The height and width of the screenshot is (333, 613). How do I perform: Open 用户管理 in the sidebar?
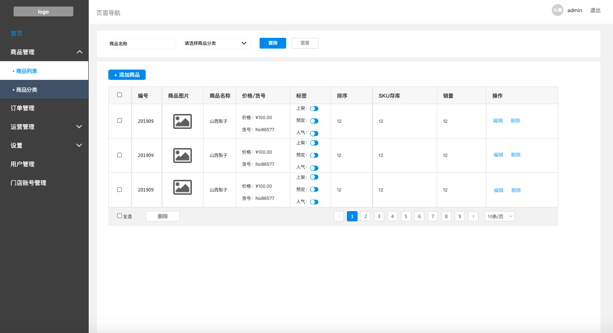coord(22,164)
